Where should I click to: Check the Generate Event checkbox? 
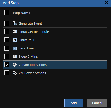(7, 23)
